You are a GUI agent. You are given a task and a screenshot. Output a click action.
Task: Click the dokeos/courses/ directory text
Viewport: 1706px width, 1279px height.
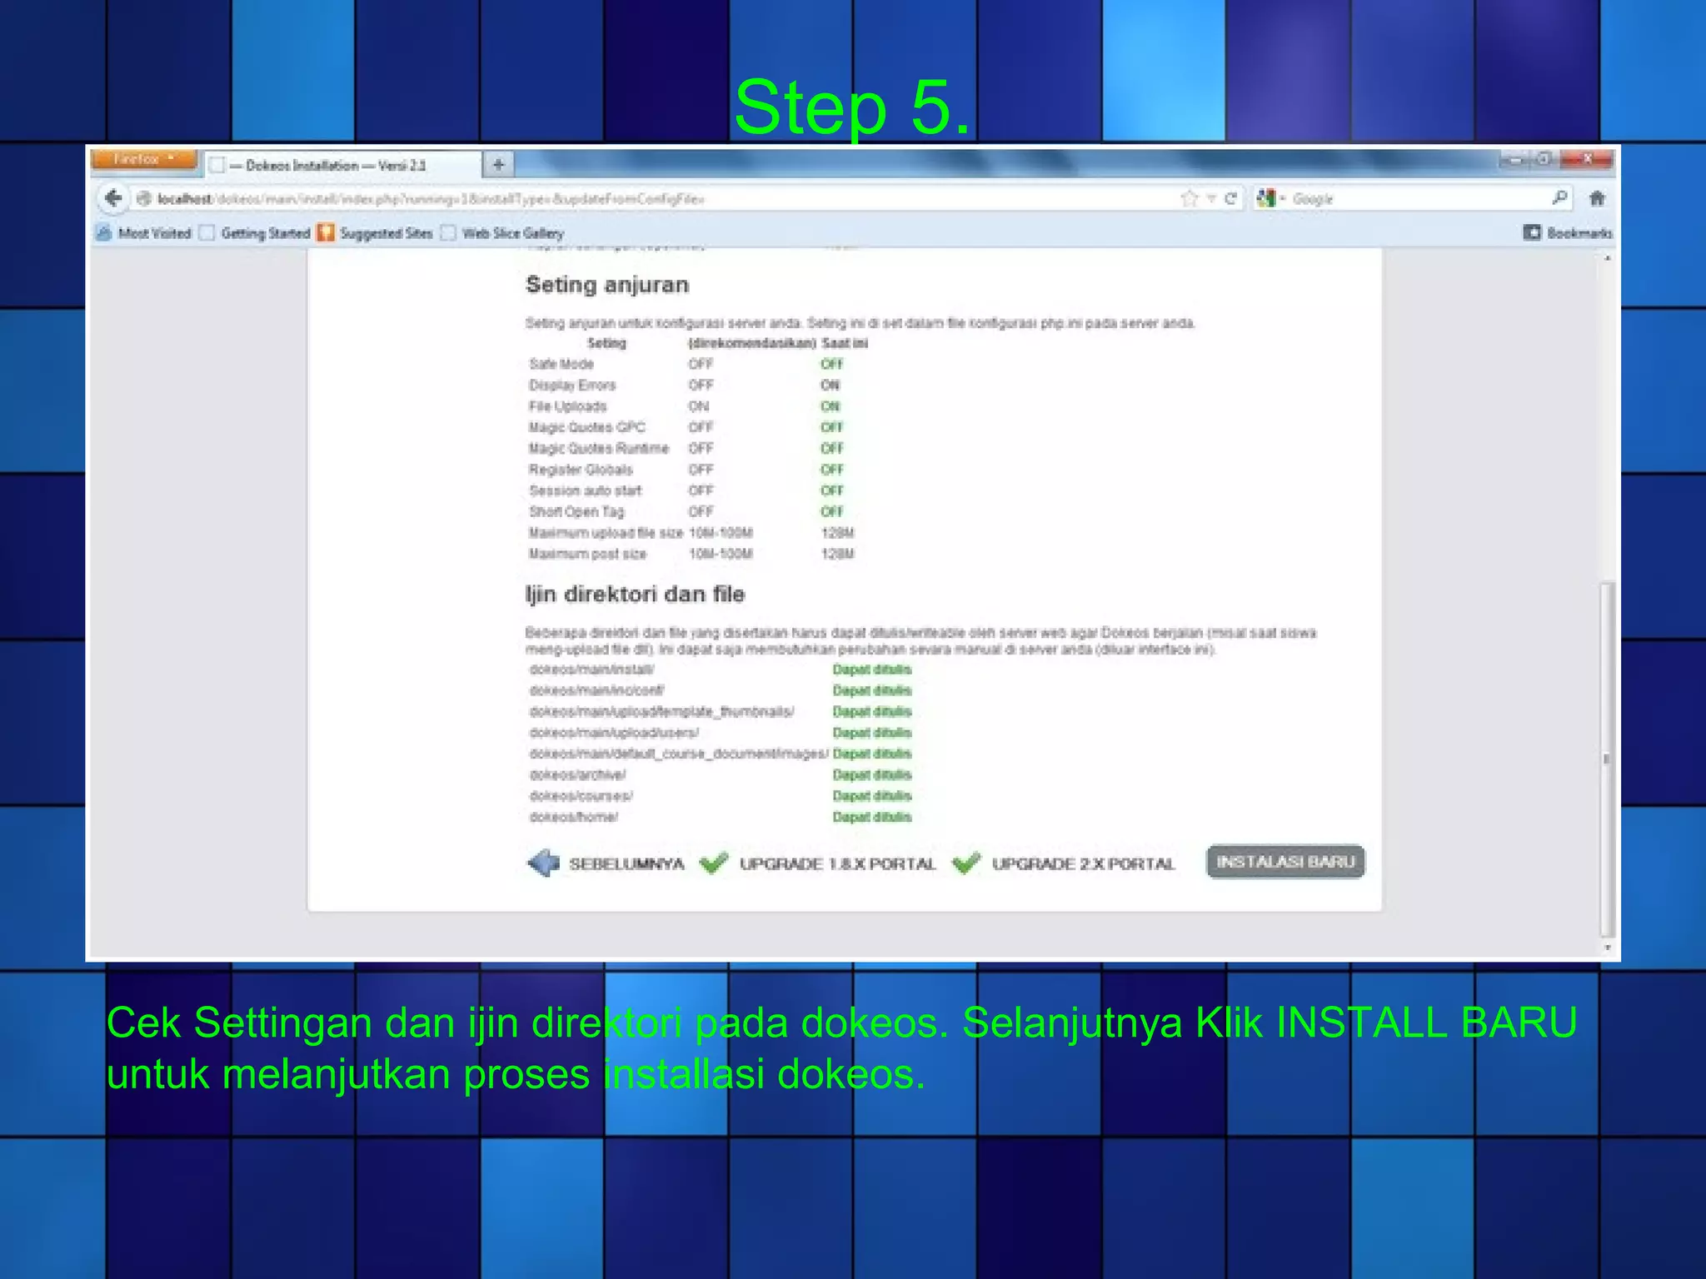(581, 796)
